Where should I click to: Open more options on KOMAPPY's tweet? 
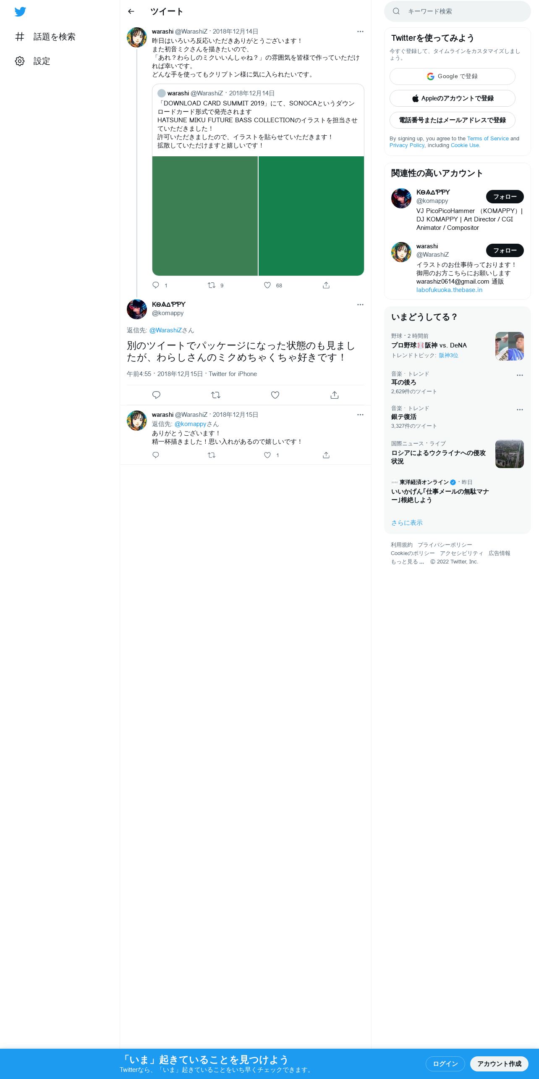tap(360, 305)
